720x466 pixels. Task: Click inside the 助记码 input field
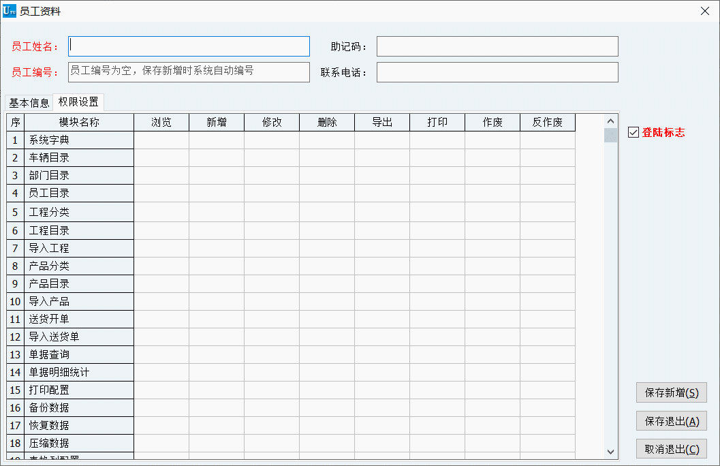[498, 46]
